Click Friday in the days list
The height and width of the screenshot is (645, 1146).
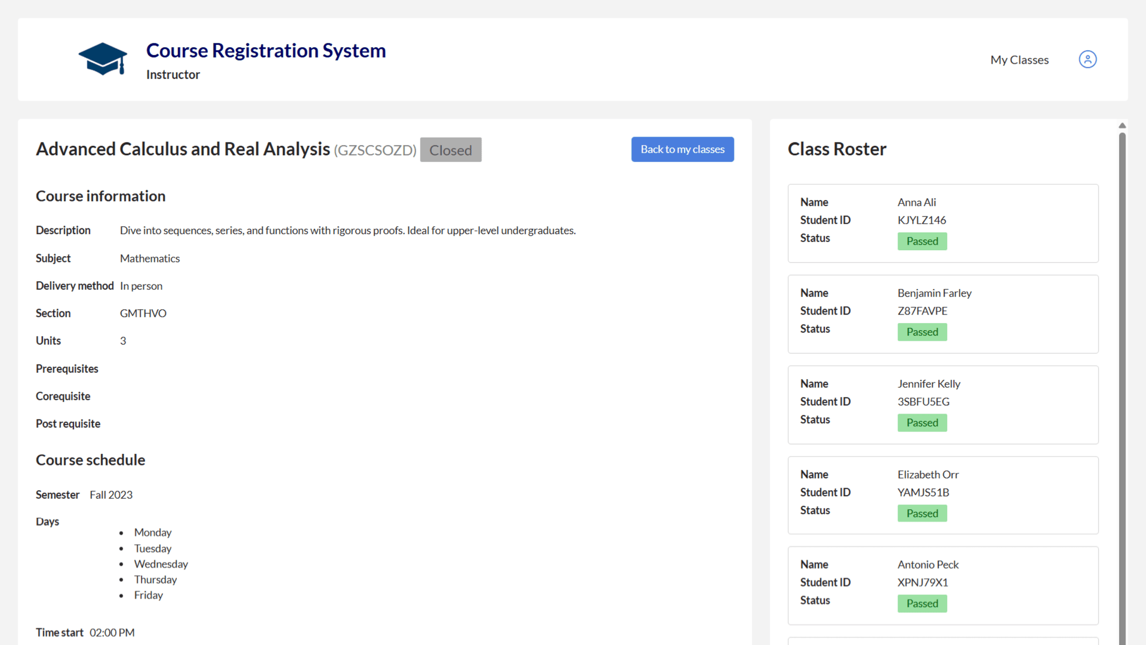[148, 595]
